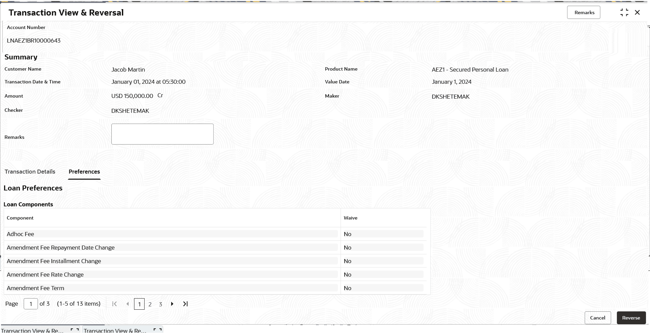The height and width of the screenshot is (333, 650).
Task: Open the Remarks panel
Action: tap(584, 12)
